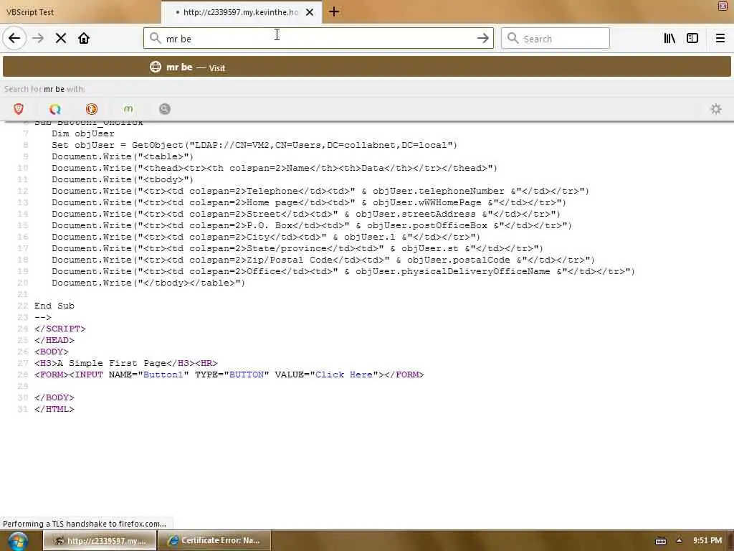The image size is (734, 551).
Task: Click the objUser.postOfficeBox code line
Action: pyautogui.click(x=312, y=225)
